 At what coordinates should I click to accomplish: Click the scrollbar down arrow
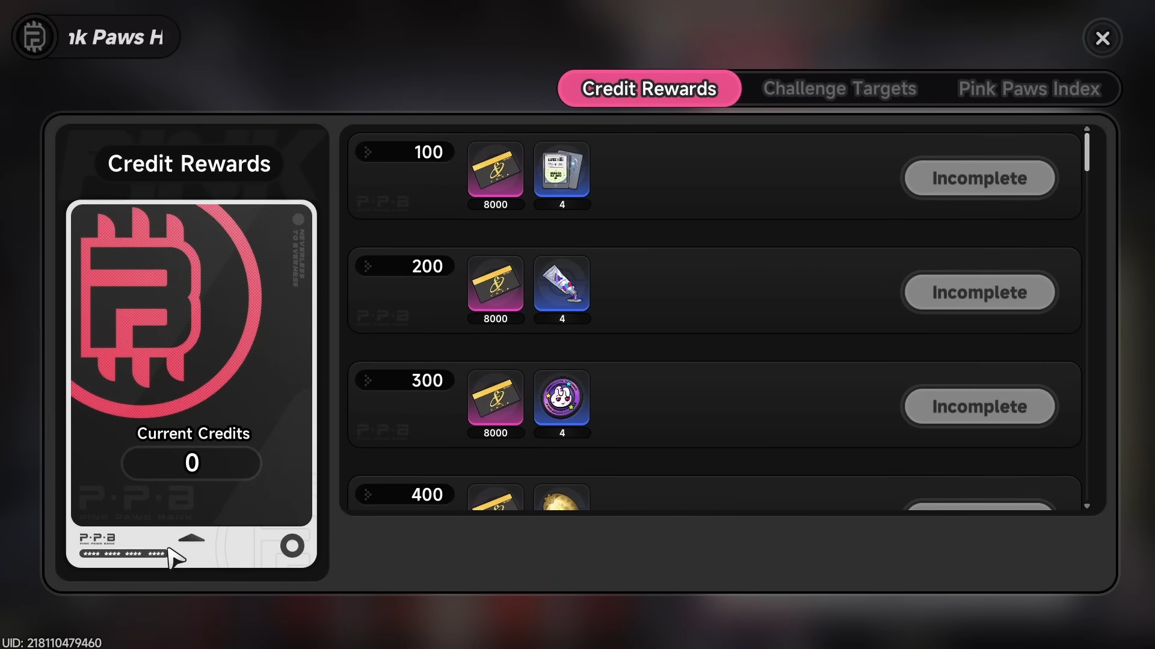1087,507
